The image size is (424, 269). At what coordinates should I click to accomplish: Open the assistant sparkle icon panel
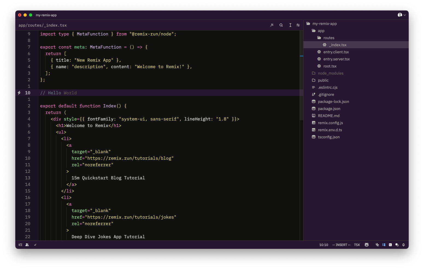[x=377, y=245]
